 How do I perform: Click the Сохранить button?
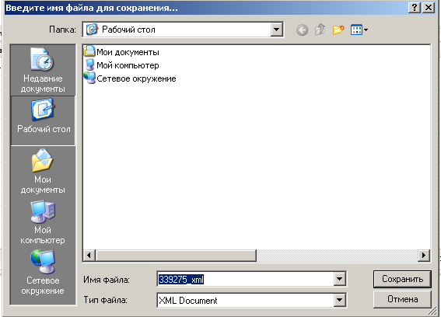(402, 279)
